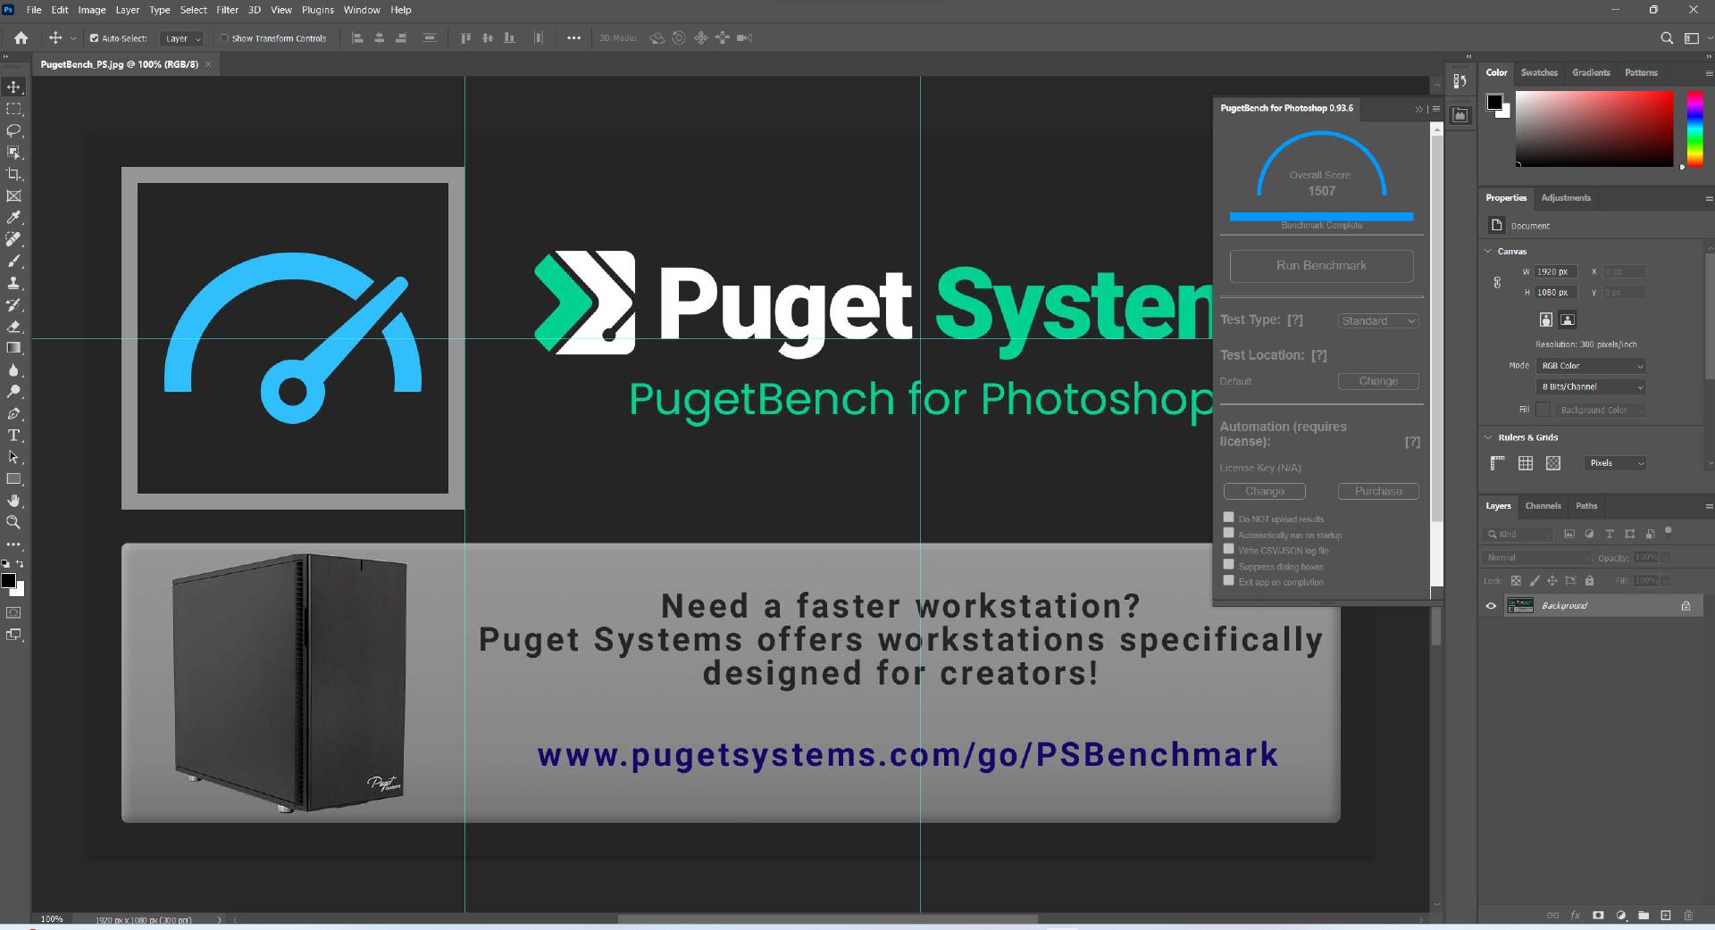Select the Horizontal Type tool
This screenshot has height=930, width=1715.
coord(13,436)
